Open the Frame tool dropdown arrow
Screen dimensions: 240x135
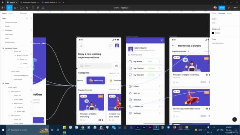point(18,8)
